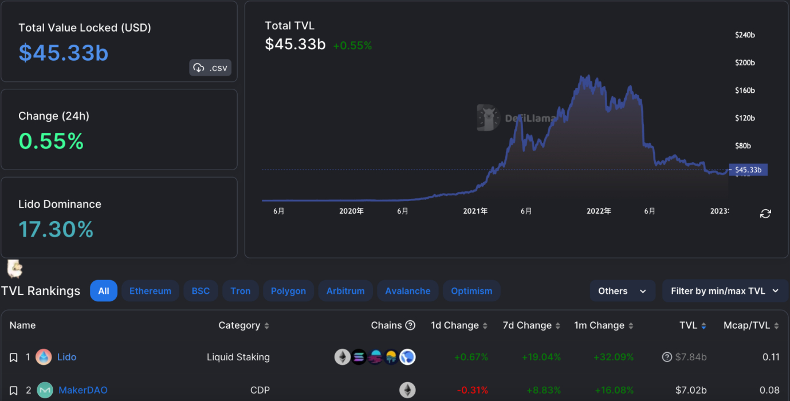
Task: Select the Moonbeam chain icon in Lido row
Action: pos(375,357)
